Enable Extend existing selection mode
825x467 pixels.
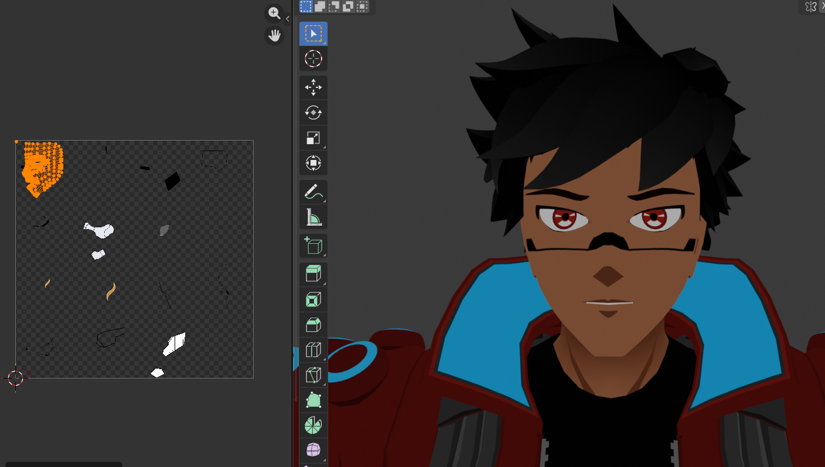coord(320,6)
